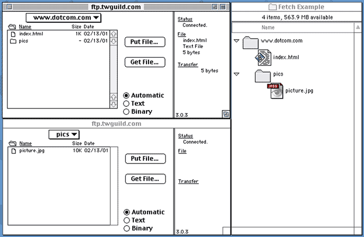The height and width of the screenshot is (237, 364).
Task: Click the upper scroll down arrow in top file list
Action: (x=114, y=41)
